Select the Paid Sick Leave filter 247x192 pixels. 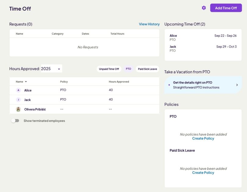(147, 69)
